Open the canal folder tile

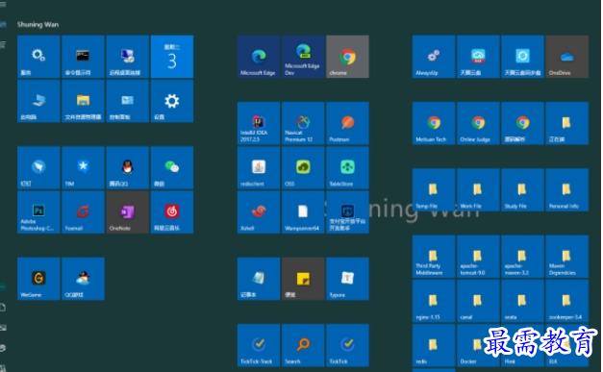(478, 301)
